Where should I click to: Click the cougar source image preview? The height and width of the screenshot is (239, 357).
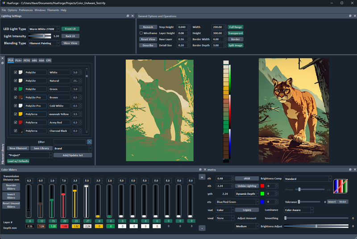pos(294,110)
